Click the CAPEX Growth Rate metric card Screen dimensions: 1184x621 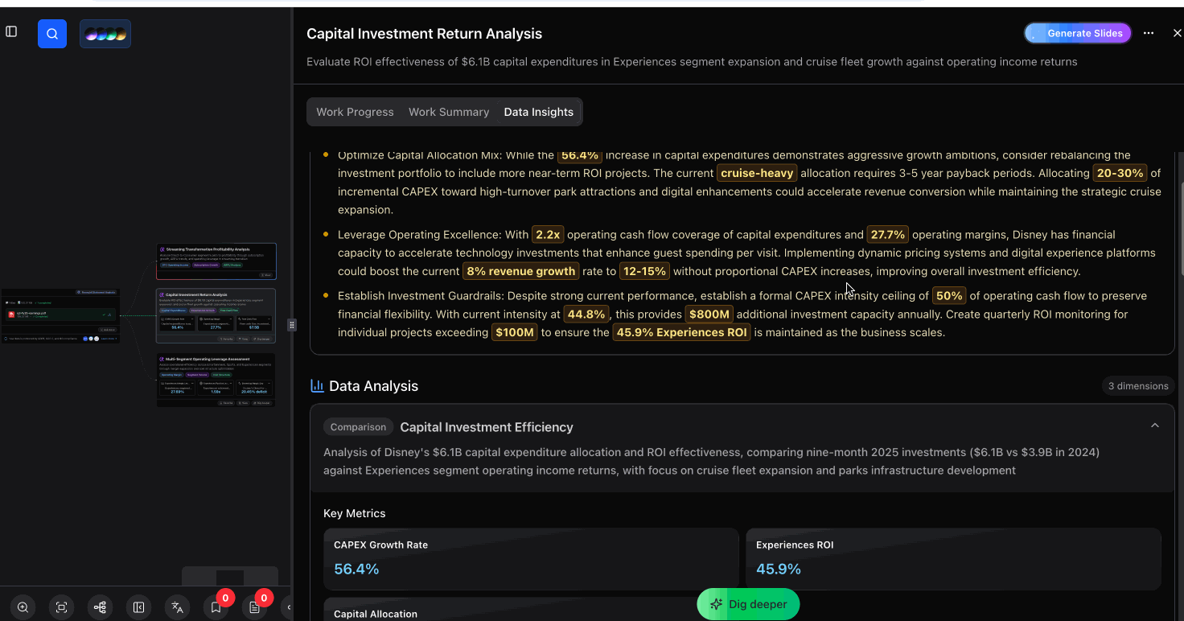(x=531, y=558)
